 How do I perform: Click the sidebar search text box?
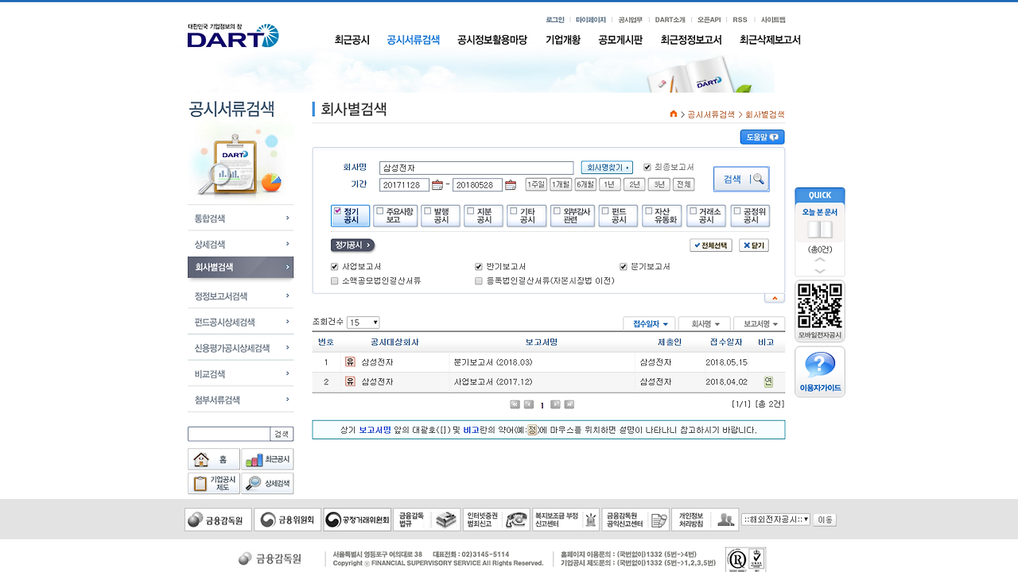229,434
